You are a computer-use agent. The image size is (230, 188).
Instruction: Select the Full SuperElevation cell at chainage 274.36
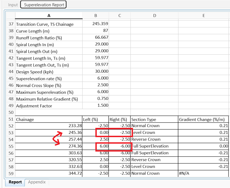pyautogui.click(x=154, y=146)
